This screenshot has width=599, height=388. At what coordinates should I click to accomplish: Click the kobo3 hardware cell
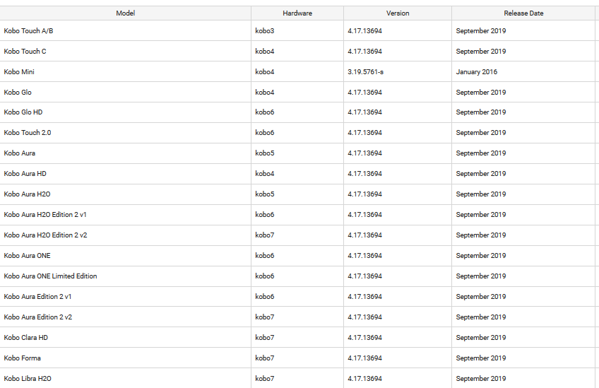(x=265, y=31)
